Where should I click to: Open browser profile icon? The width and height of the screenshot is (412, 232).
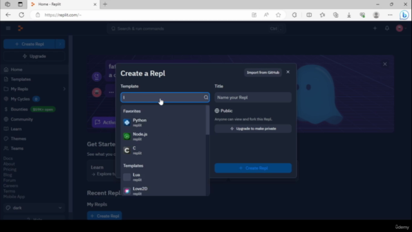click(x=376, y=15)
